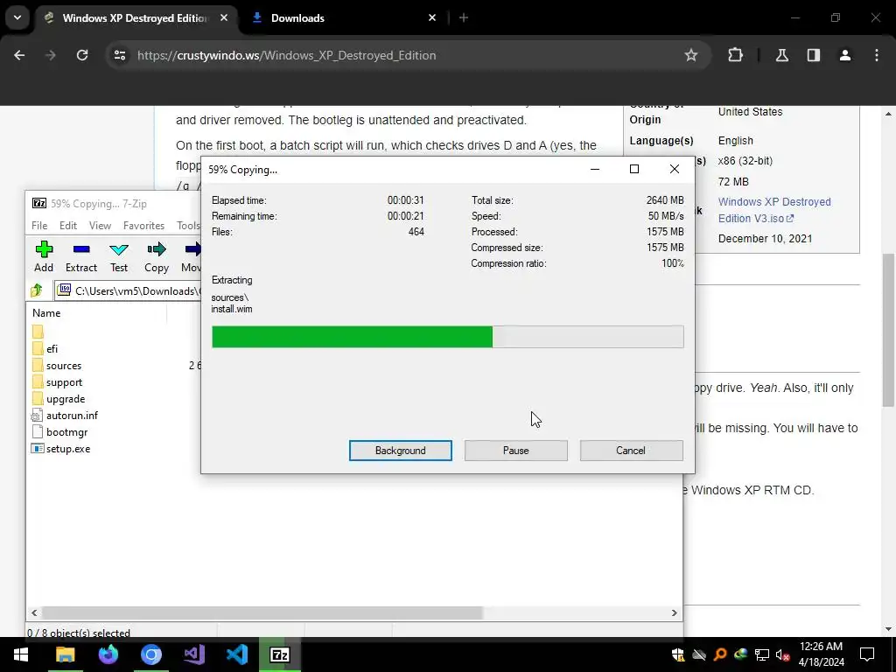Open Firefox from the taskbar
Viewport: 896px width, 672px height.
click(x=108, y=654)
